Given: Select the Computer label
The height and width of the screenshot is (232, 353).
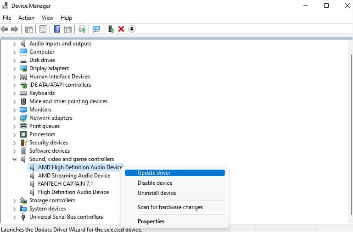Looking at the screenshot, I should point(42,52).
